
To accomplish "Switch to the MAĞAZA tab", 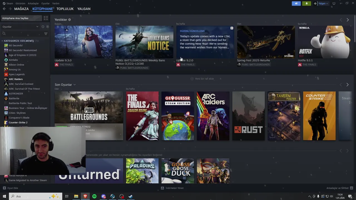I will pos(21,9).
